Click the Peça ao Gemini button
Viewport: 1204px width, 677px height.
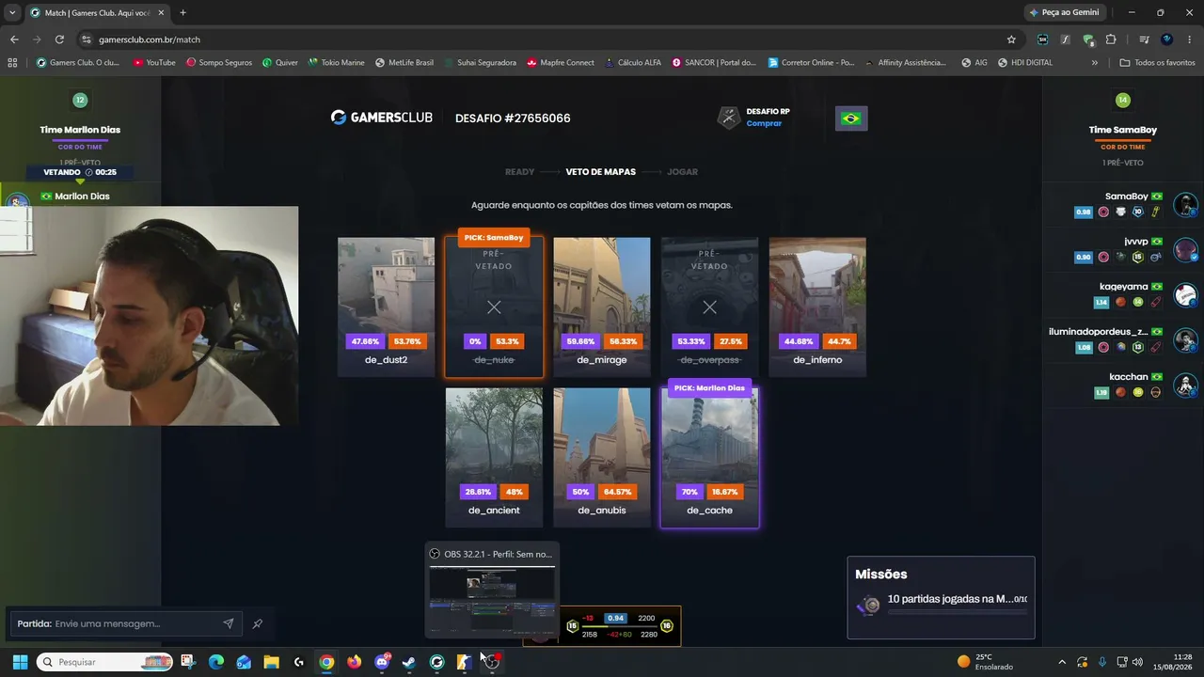click(1065, 12)
